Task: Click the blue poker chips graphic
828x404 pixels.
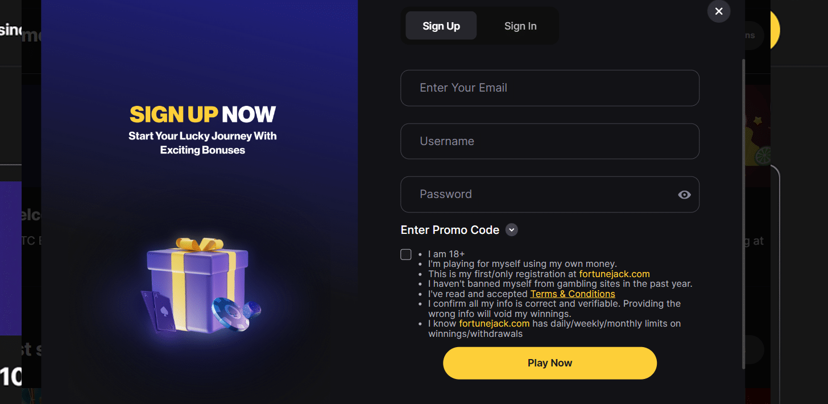Action: pyautogui.click(x=233, y=313)
